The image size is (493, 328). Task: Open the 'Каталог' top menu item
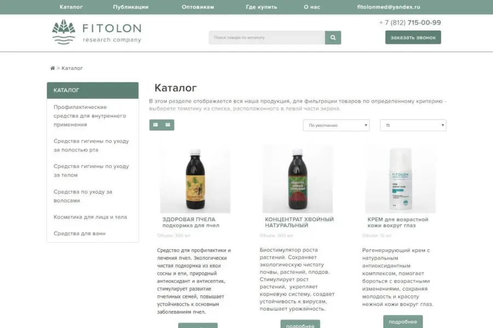point(71,7)
